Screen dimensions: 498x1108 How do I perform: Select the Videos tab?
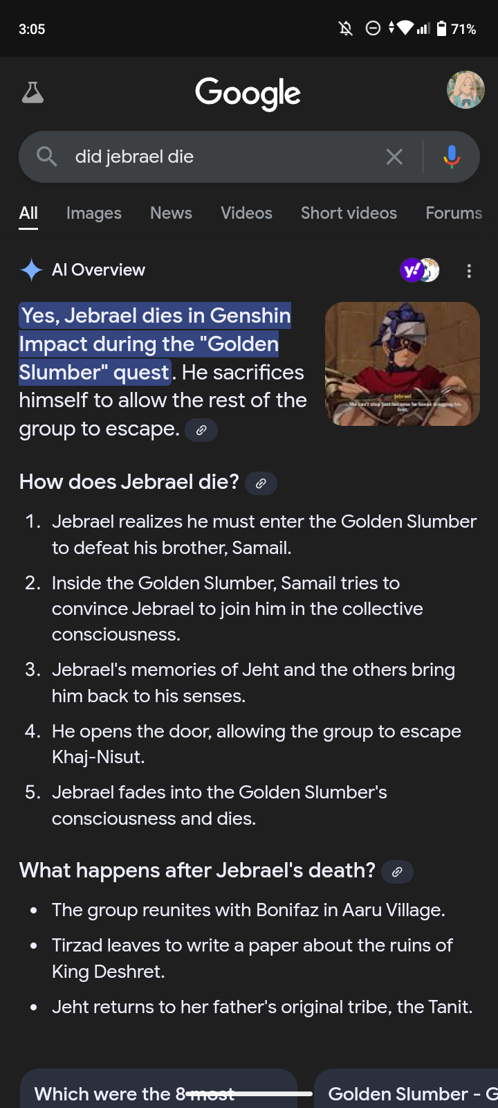pyautogui.click(x=246, y=213)
